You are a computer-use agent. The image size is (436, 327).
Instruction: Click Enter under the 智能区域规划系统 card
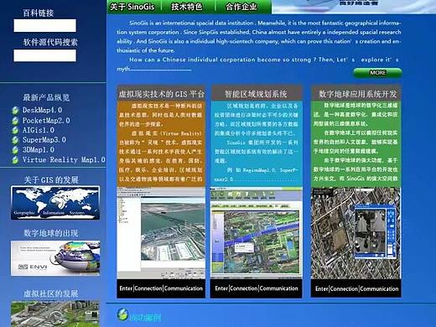(x=221, y=288)
